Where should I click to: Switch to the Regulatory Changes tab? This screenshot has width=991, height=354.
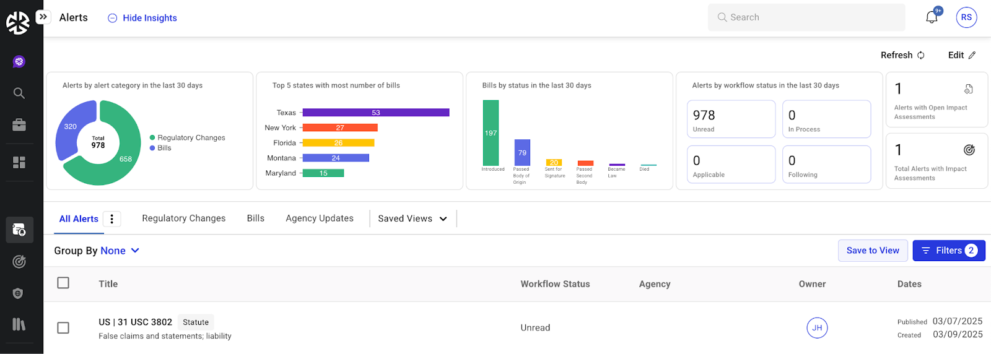(184, 218)
